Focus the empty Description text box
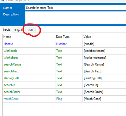 coord(76,18)
